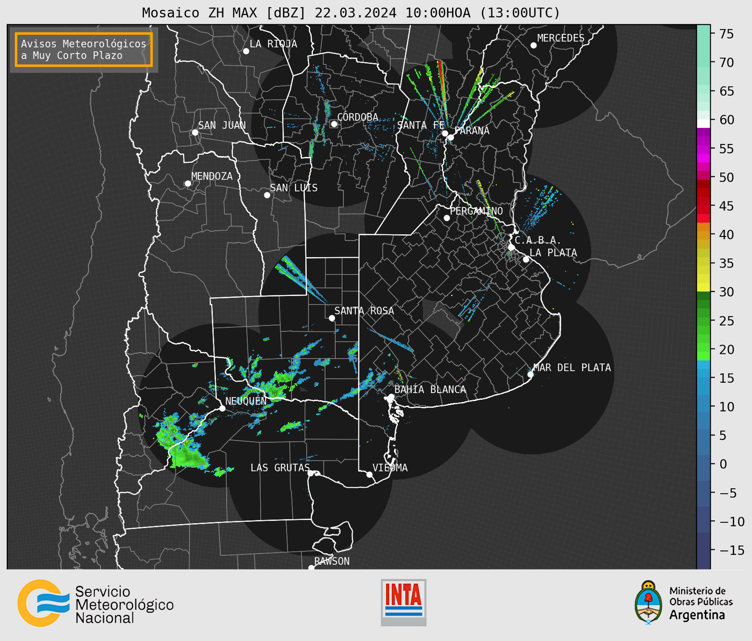Click the CÓRDOBA city marker
Viewport: 752px width, 641px height.
(x=334, y=124)
